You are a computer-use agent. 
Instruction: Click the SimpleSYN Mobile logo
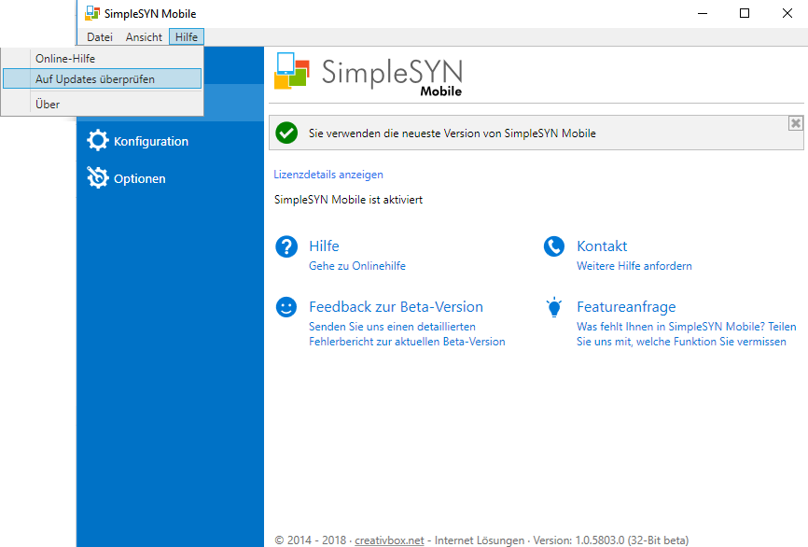click(x=369, y=75)
